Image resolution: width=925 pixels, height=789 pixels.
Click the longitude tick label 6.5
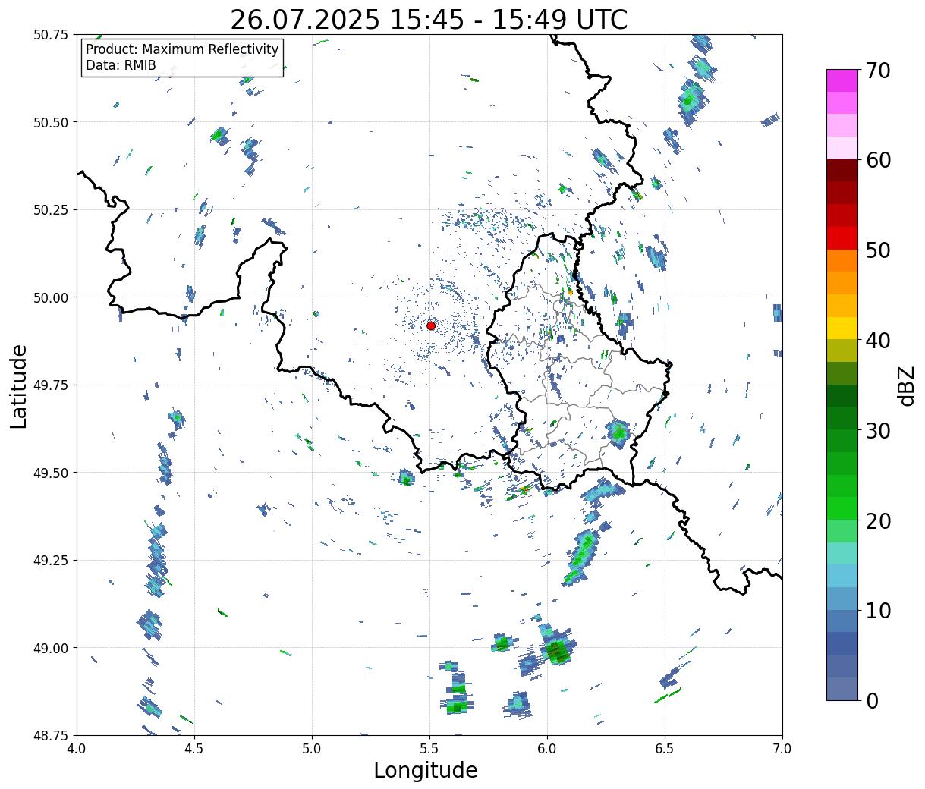point(665,749)
